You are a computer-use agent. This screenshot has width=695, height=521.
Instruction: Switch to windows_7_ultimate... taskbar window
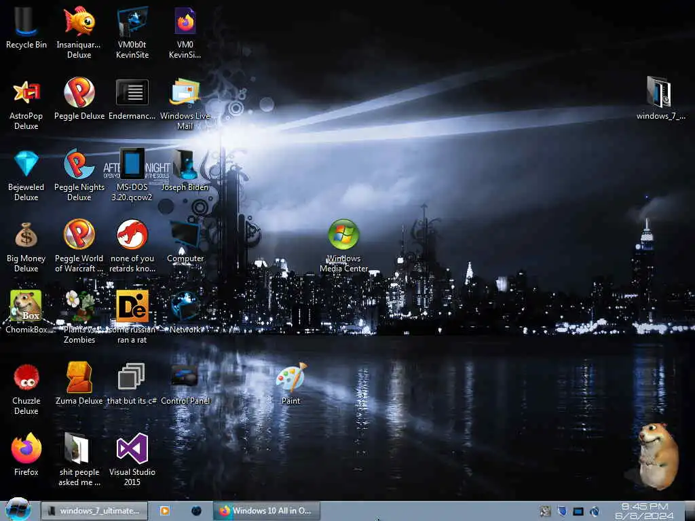pyautogui.click(x=94, y=511)
